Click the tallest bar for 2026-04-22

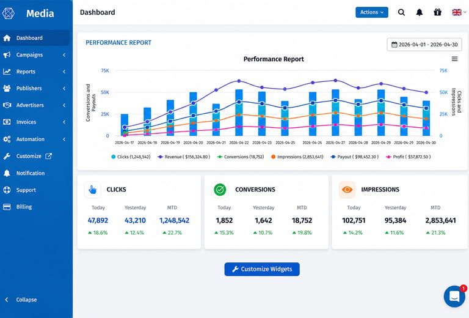239,113
